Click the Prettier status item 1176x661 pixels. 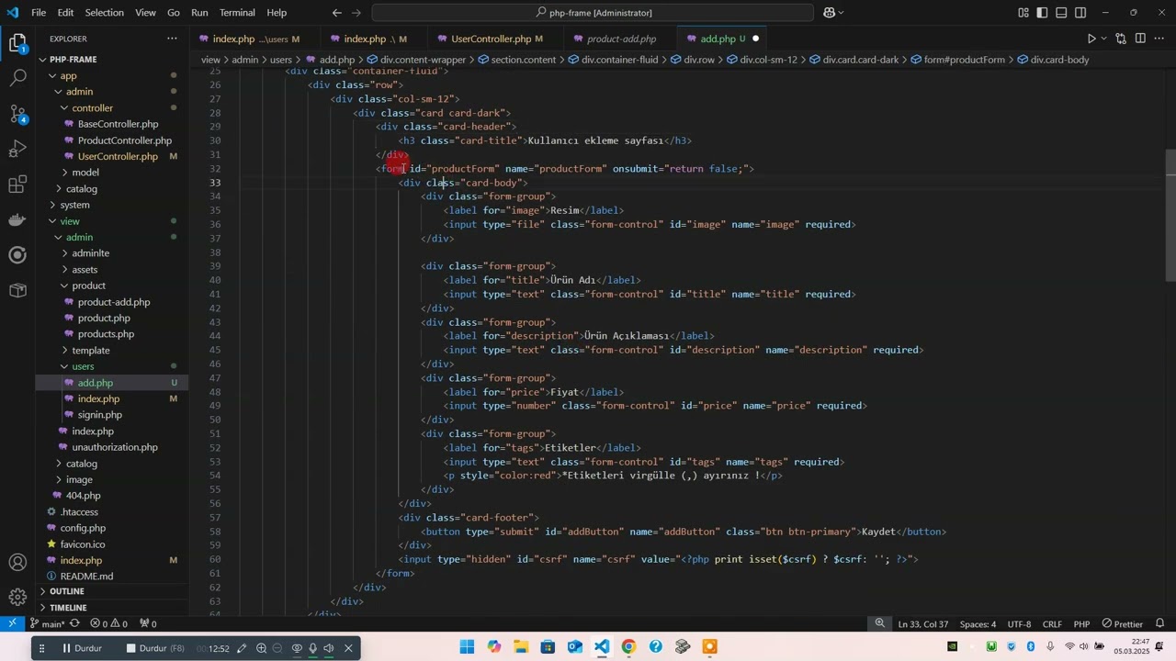1122,624
